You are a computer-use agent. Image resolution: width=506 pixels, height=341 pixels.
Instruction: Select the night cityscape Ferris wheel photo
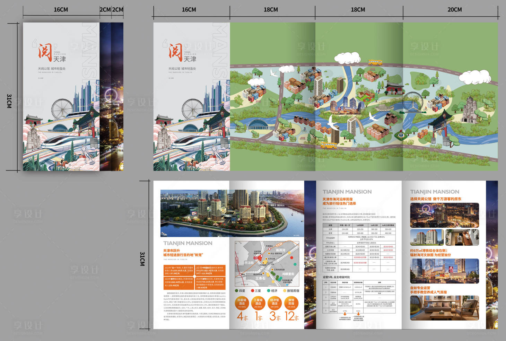[444, 215]
